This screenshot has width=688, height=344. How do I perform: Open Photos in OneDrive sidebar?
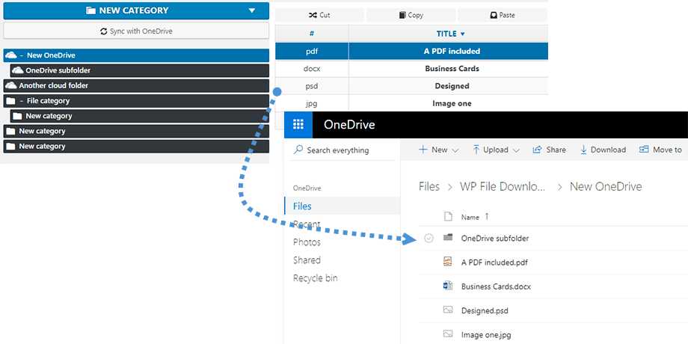(x=307, y=242)
